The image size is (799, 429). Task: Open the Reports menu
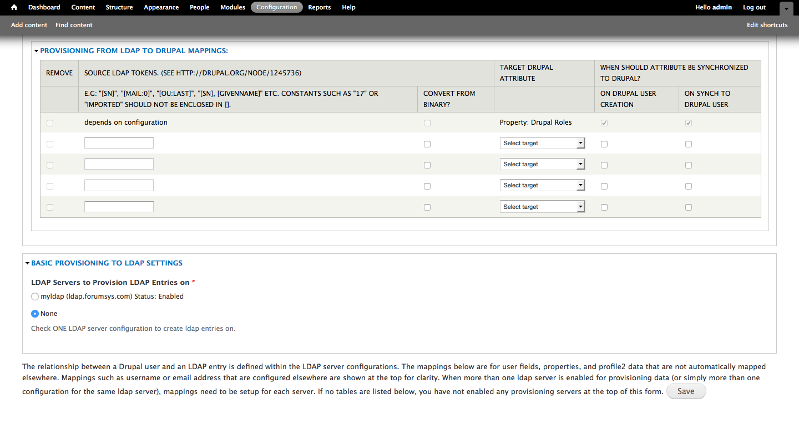pos(320,7)
